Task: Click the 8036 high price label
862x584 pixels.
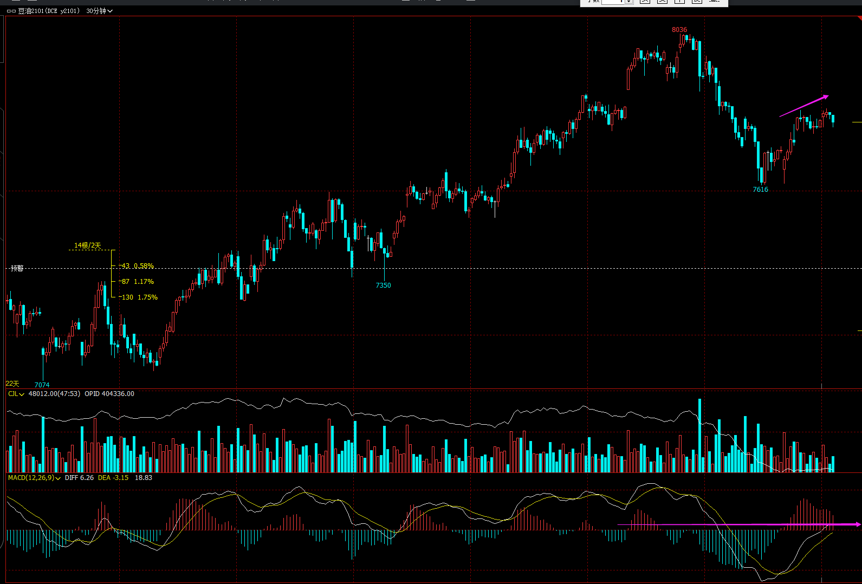Action: pos(679,30)
